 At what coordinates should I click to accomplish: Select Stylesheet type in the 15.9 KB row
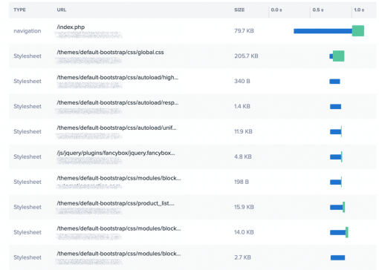click(x=27, y=207)
